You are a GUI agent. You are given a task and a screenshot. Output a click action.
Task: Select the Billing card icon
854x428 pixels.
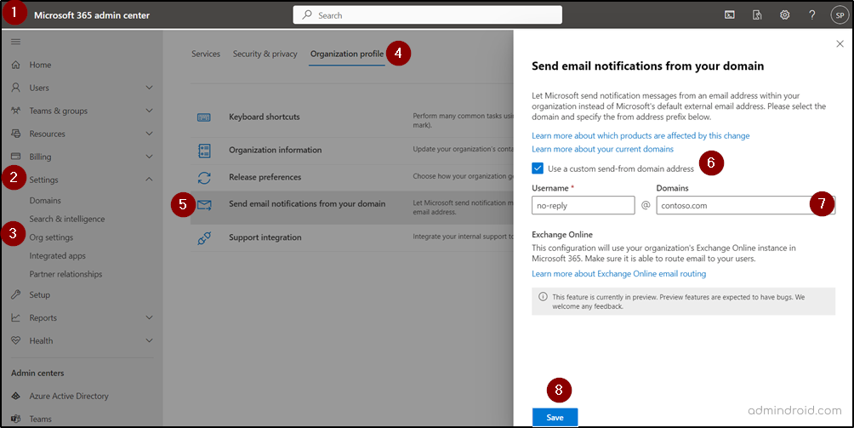[x=16, y=157]
